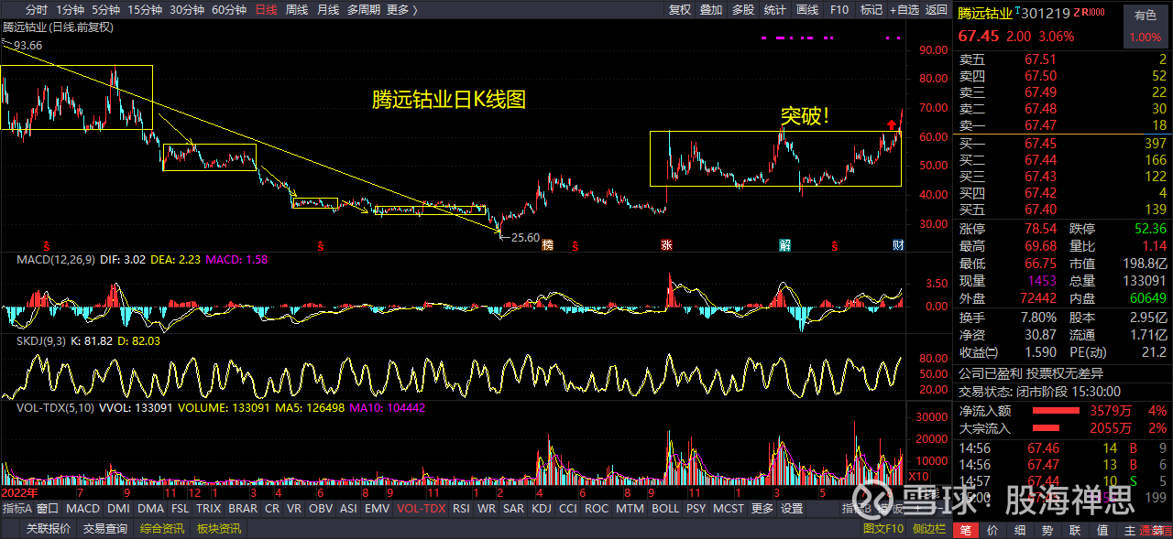Screen dimensions: 1173x539
Task: Open the 多股 multi-stock view
Action: tap(743, 10)
